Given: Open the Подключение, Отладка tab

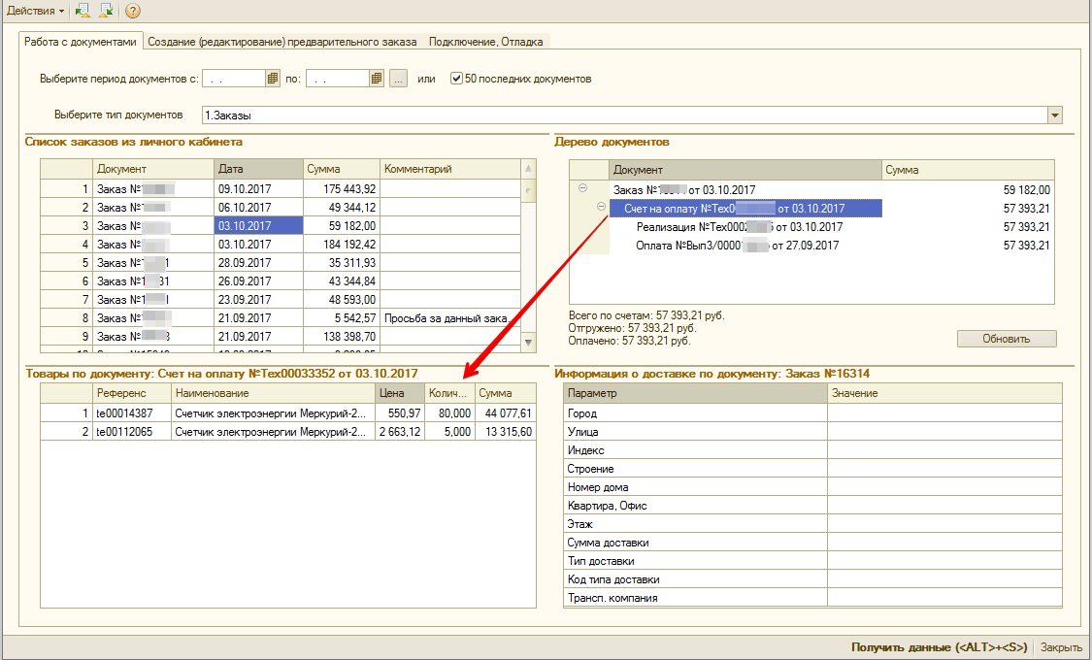Looking at the screenshot, I should [x=486, y=42].
